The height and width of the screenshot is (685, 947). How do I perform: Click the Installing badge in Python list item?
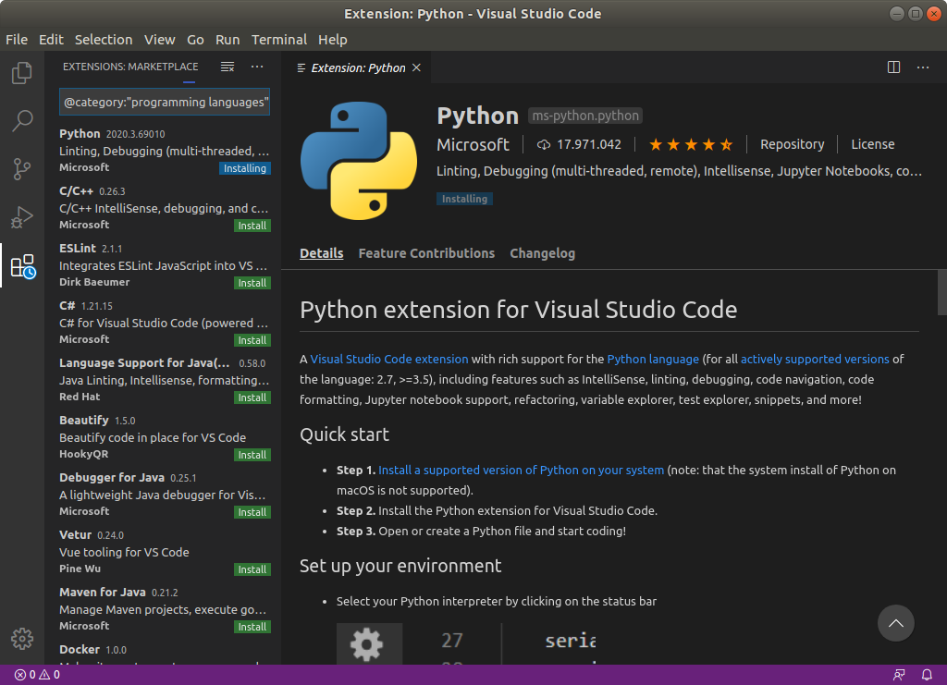(244, 168)
